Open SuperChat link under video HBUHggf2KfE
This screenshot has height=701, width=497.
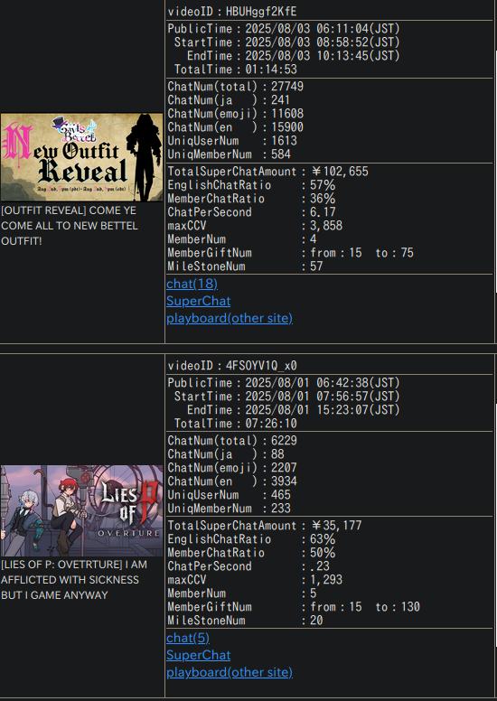(x=198, y=301)
